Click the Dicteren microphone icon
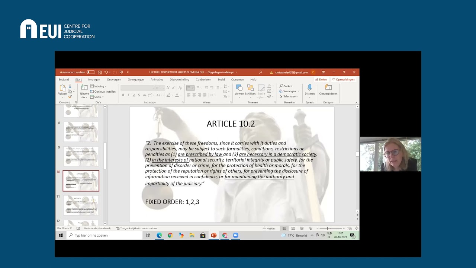The height and width of the screenshot is (268, 476). coord(310,88)
